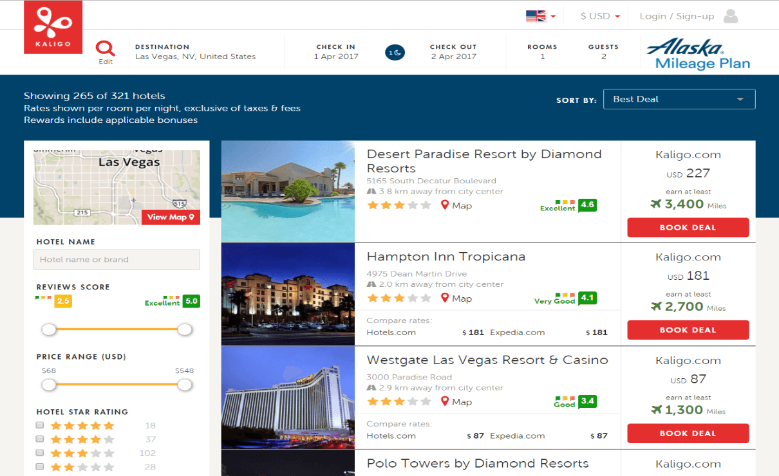Image resolution: width=779 pixels, height=476 pixels.
Task: Click the Login / Sign-up link
Action: (x=677, y=16)
